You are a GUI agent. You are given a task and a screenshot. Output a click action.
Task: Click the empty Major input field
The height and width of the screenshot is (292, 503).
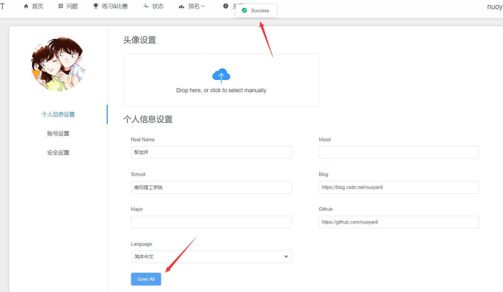coord(211,222)
